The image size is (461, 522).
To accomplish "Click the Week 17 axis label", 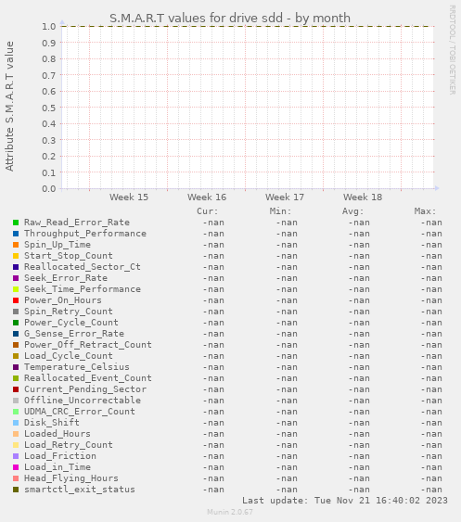I will pyautogui.click(x=285, y=197).
